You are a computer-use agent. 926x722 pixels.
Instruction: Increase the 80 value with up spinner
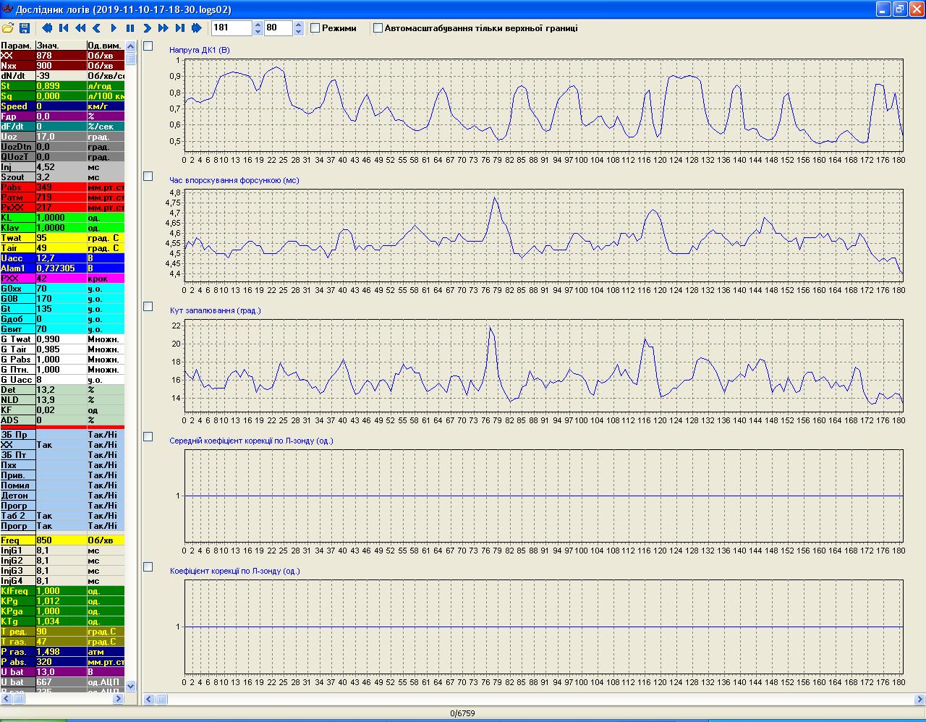(299, 25)
